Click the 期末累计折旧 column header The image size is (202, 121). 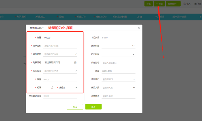179,17
